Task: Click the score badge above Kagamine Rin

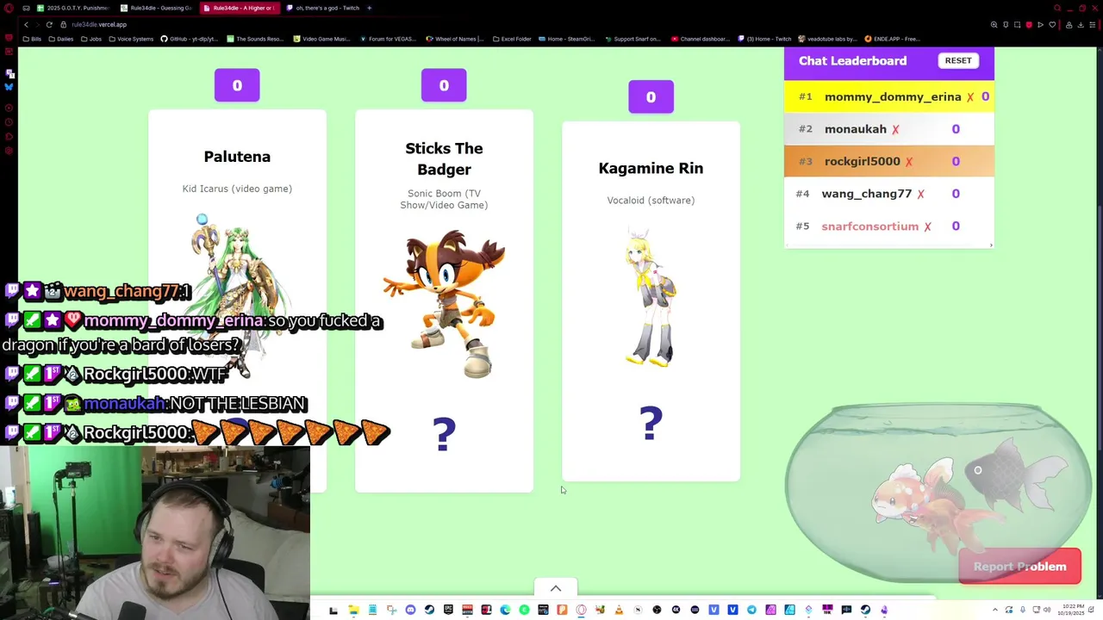Action: click(651, 97)
